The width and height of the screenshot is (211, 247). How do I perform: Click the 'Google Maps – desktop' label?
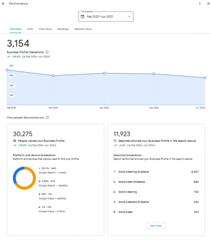point(52,199)
